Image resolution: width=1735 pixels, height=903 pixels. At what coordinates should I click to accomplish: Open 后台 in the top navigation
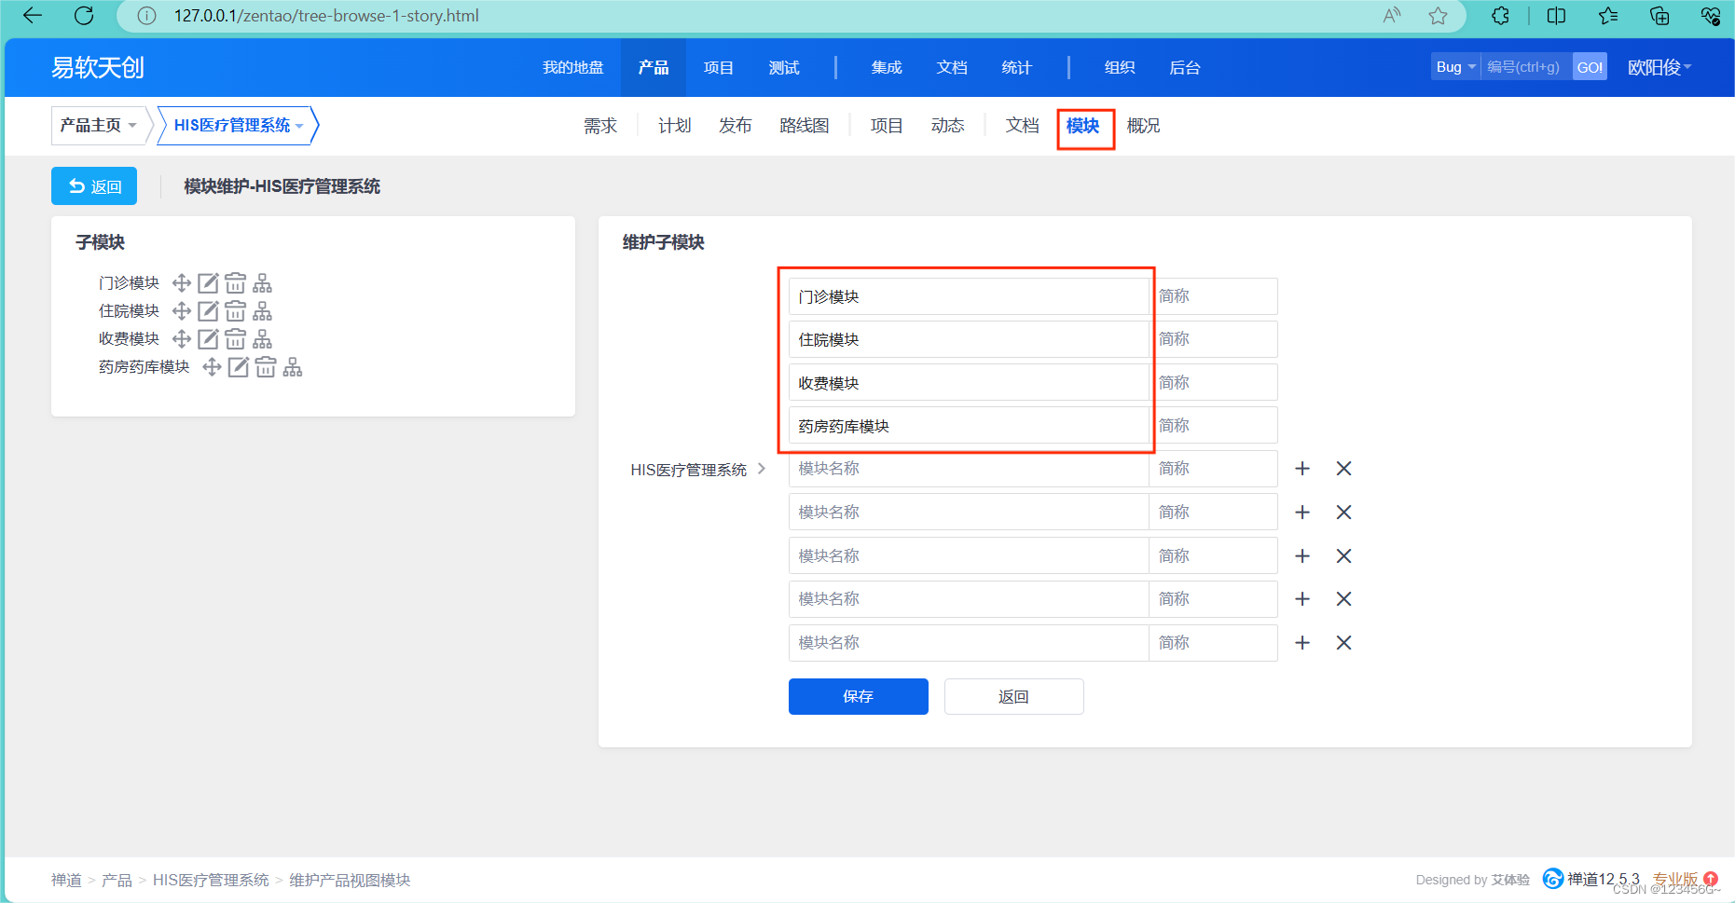click(x=1185, y=67)
